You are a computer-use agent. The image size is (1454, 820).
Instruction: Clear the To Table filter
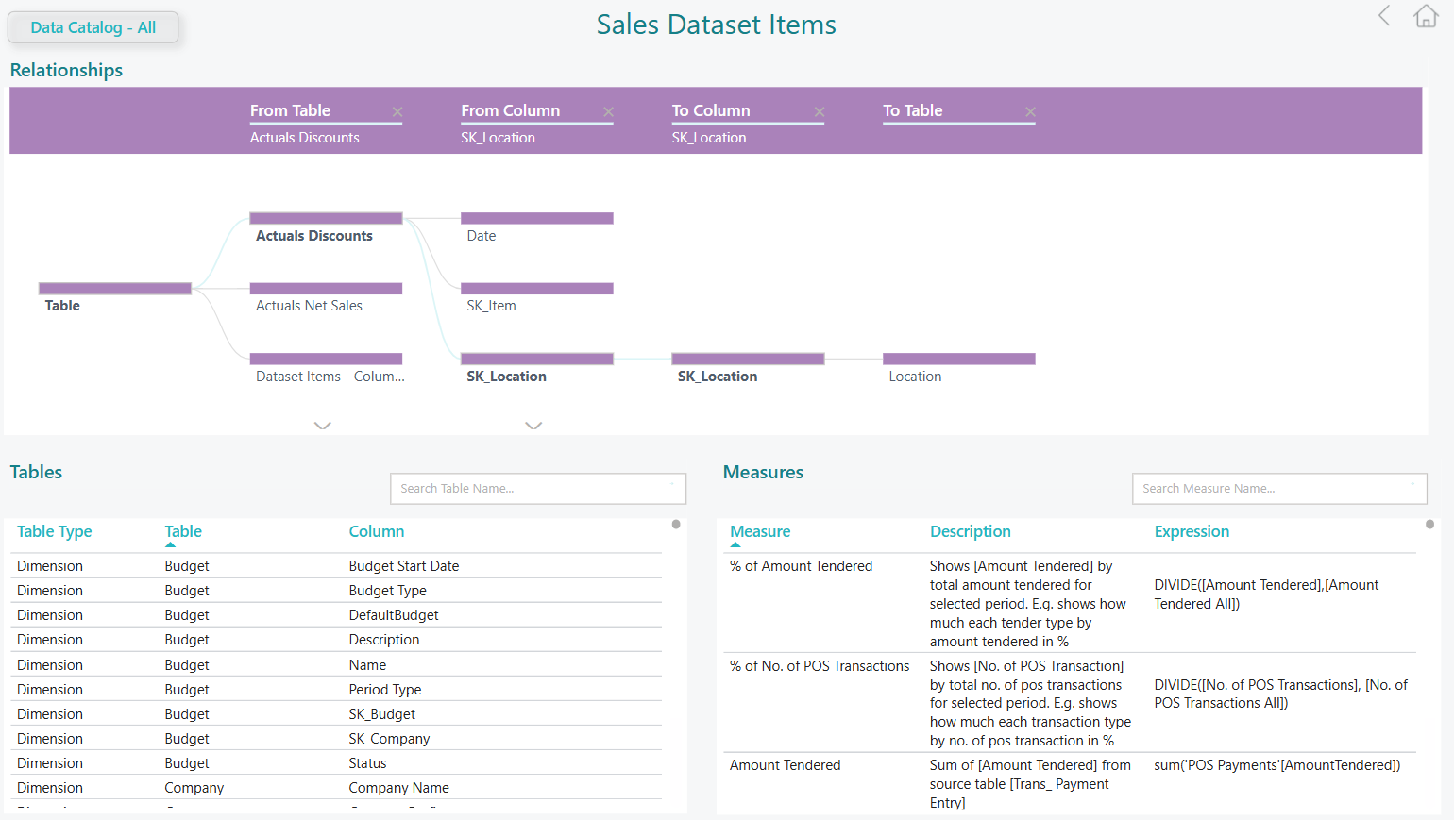click(x=1030, y=112)
